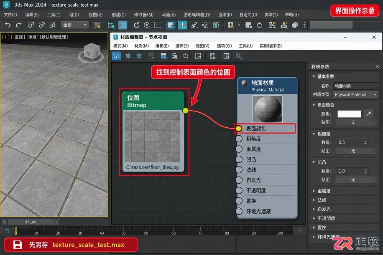Click the eyedropper icon beside the color swatch
The width and height of the screenshot is (383, 255).
pos(369,114)
